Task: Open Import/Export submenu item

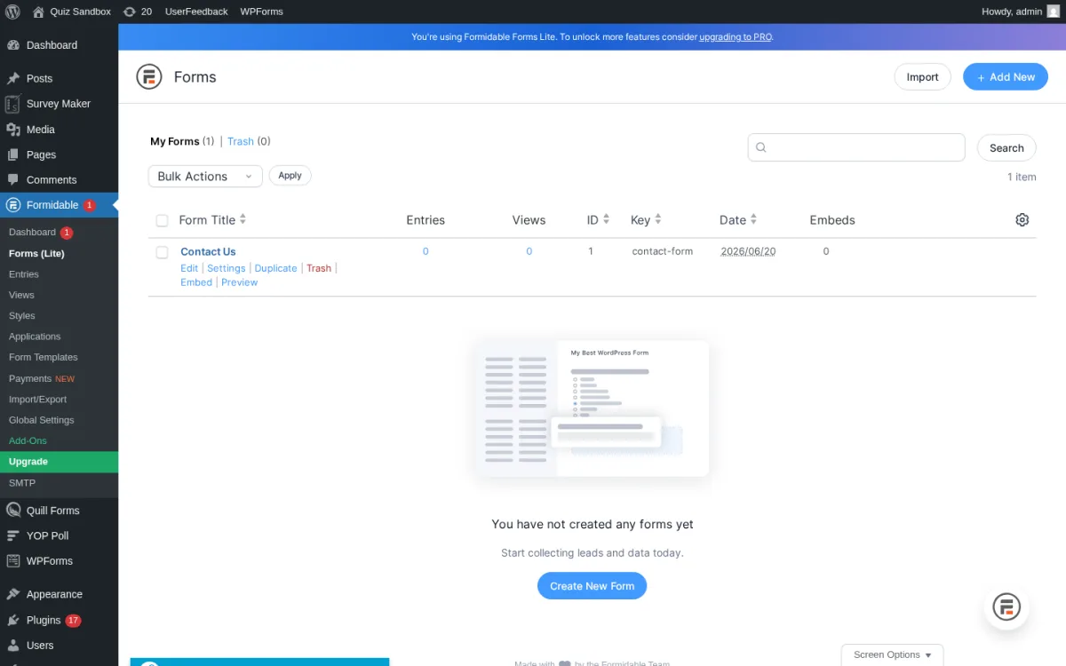Action: [38, 400]
